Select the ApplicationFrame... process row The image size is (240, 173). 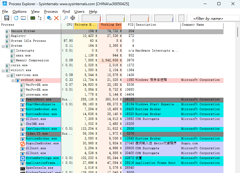[112, 163]
